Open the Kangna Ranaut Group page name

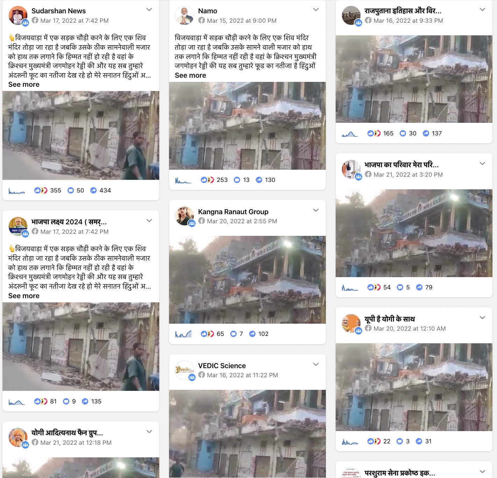[233, 212]
